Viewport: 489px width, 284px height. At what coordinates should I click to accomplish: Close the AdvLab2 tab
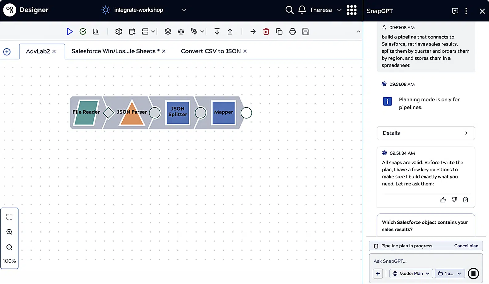coord(54,51)
